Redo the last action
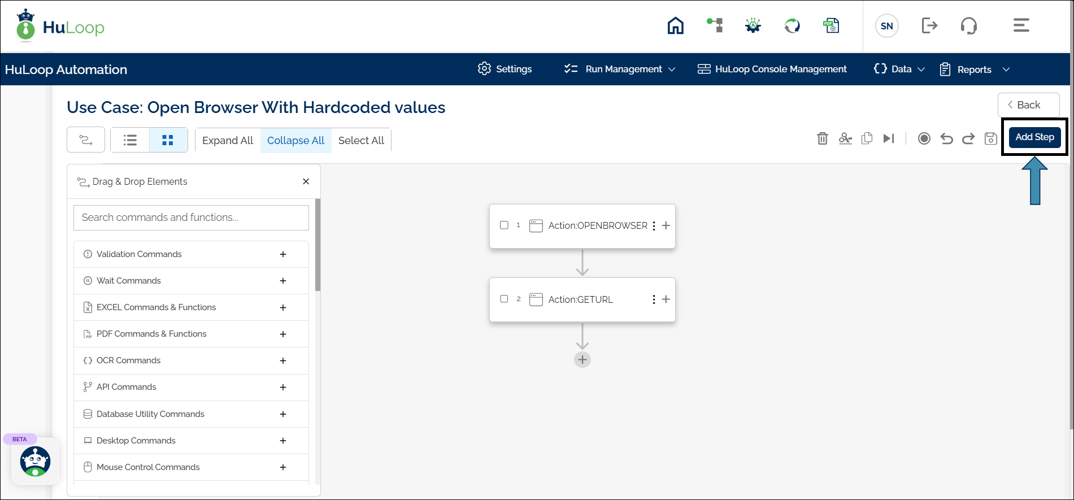 [968, 138]
